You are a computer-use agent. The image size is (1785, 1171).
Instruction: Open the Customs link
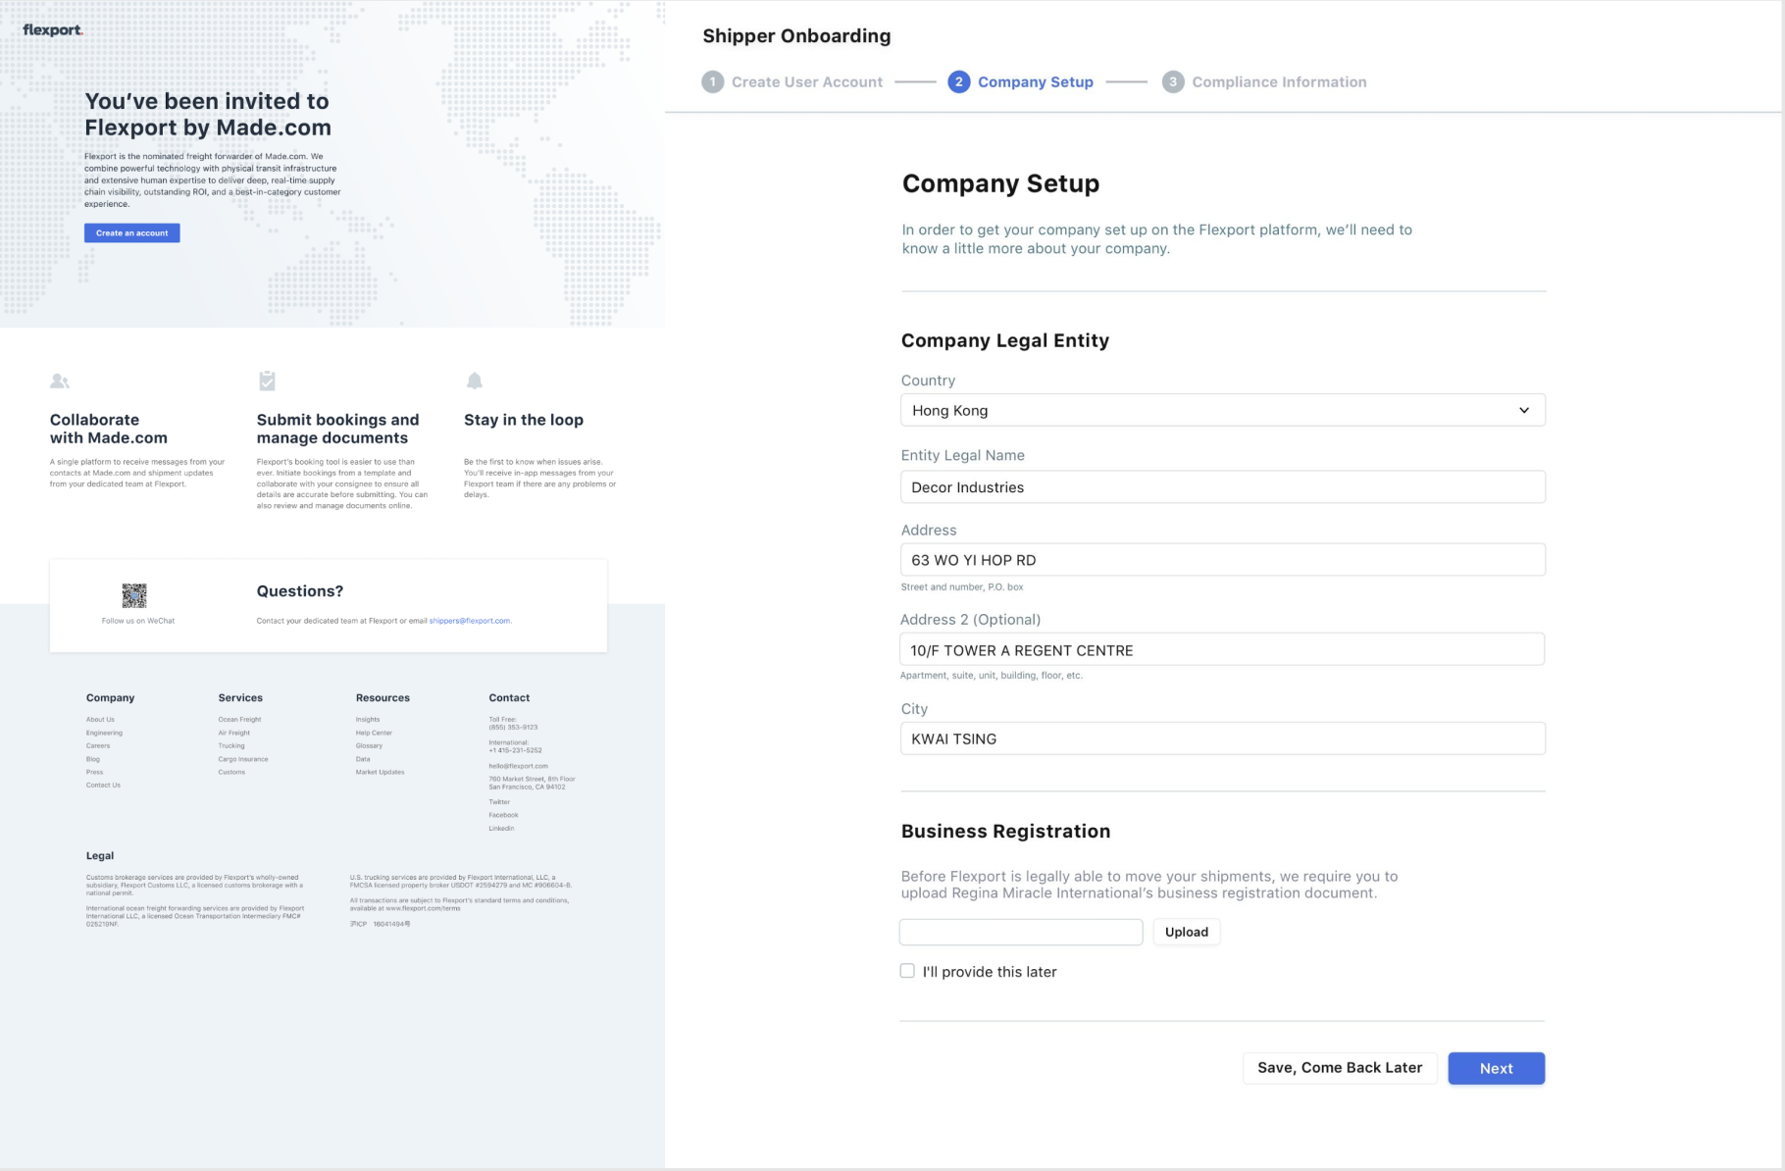click(231, 772)
